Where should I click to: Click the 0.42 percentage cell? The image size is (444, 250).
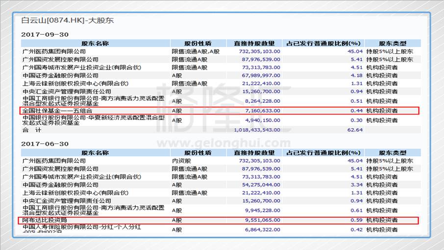click(x=356, y=229)
